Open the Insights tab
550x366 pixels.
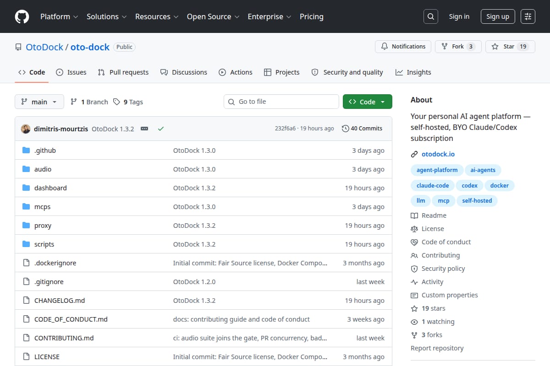[x=413, y=72]
